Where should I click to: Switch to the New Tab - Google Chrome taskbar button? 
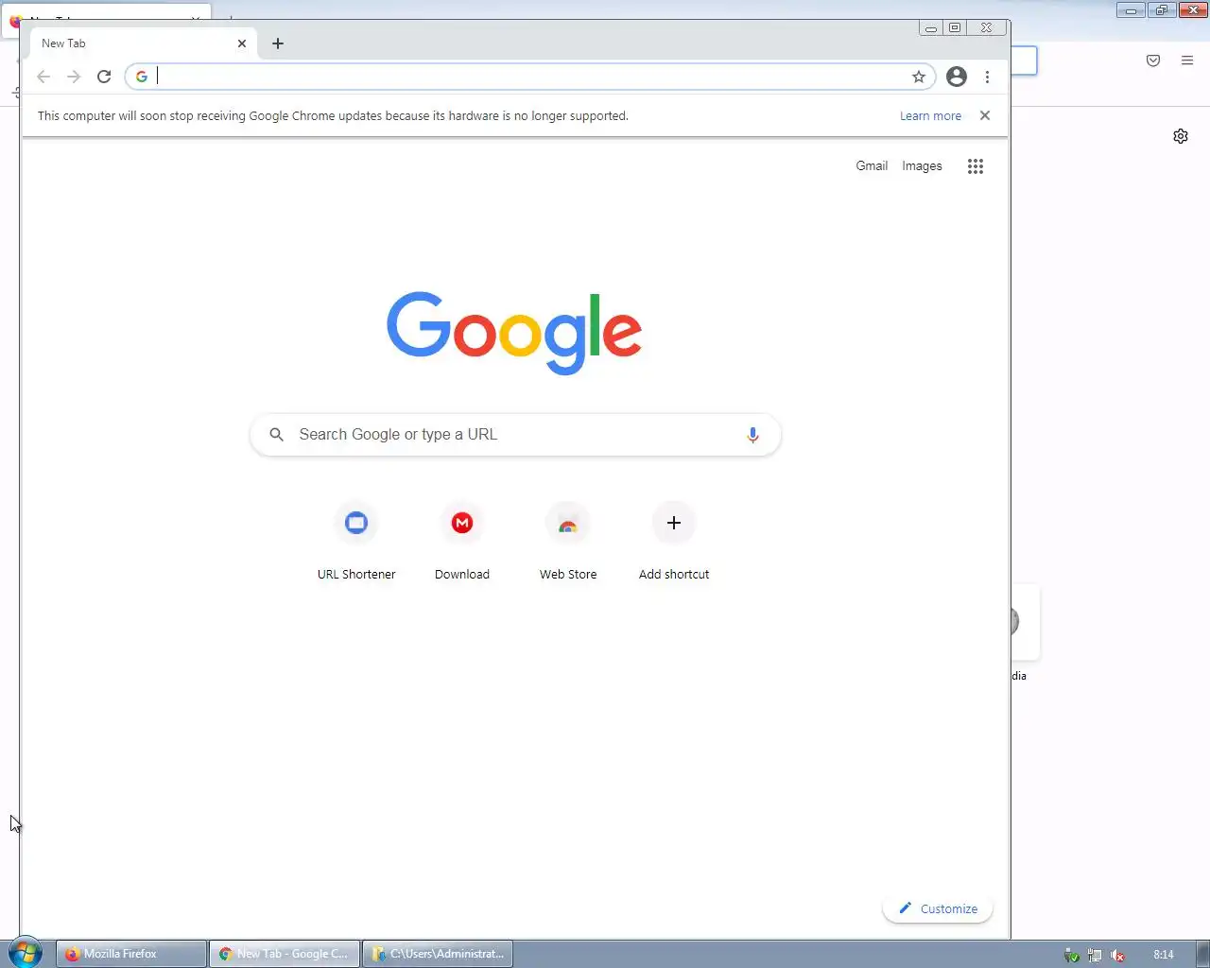[x=285, y=954]
